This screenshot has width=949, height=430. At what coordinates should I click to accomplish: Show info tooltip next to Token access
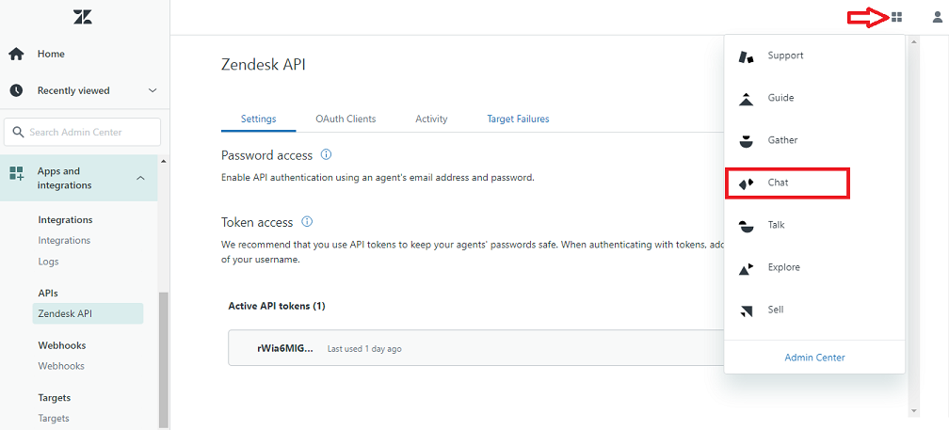pos(307,222)
